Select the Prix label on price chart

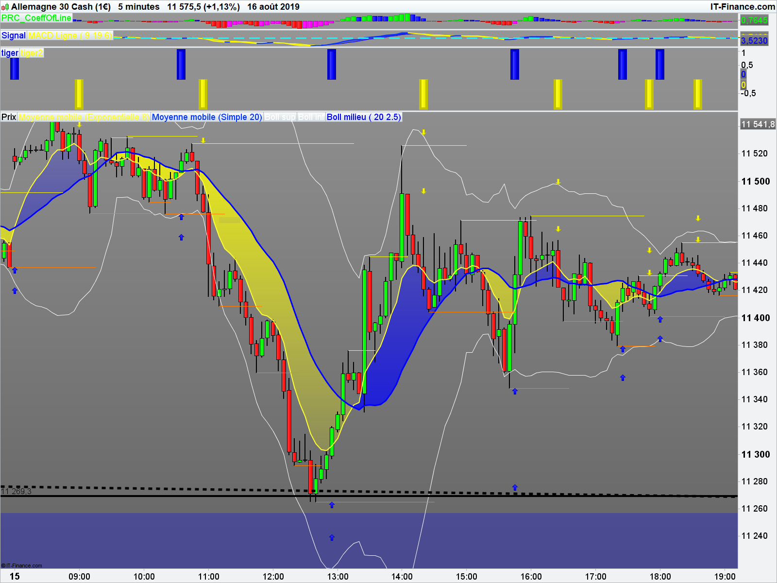click(9, 117)
